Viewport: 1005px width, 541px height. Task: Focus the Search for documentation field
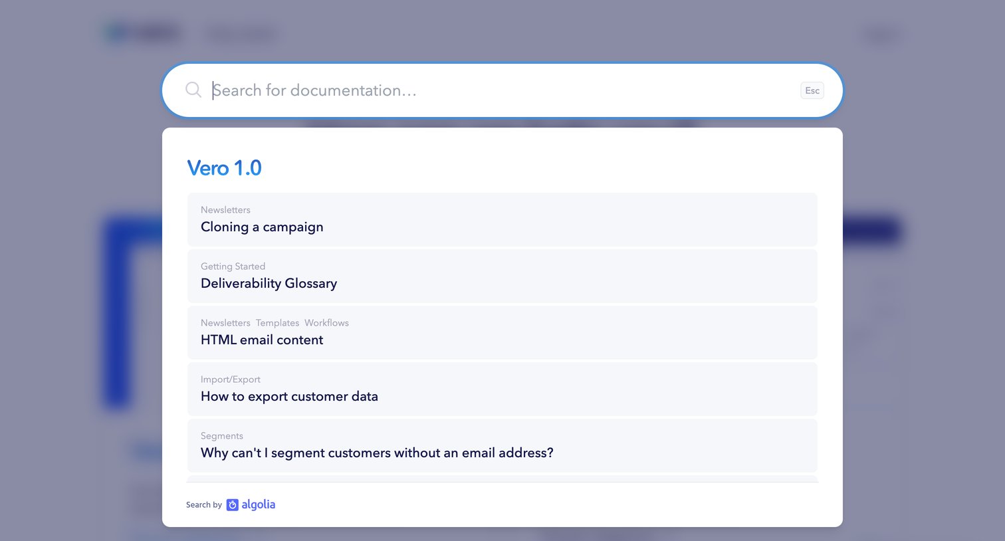[x=502, y=90]
